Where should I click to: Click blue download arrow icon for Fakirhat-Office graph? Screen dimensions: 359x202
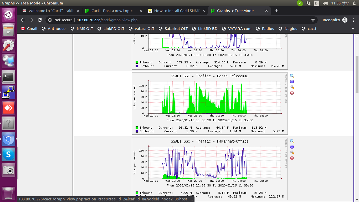click(x=292, y=147)
